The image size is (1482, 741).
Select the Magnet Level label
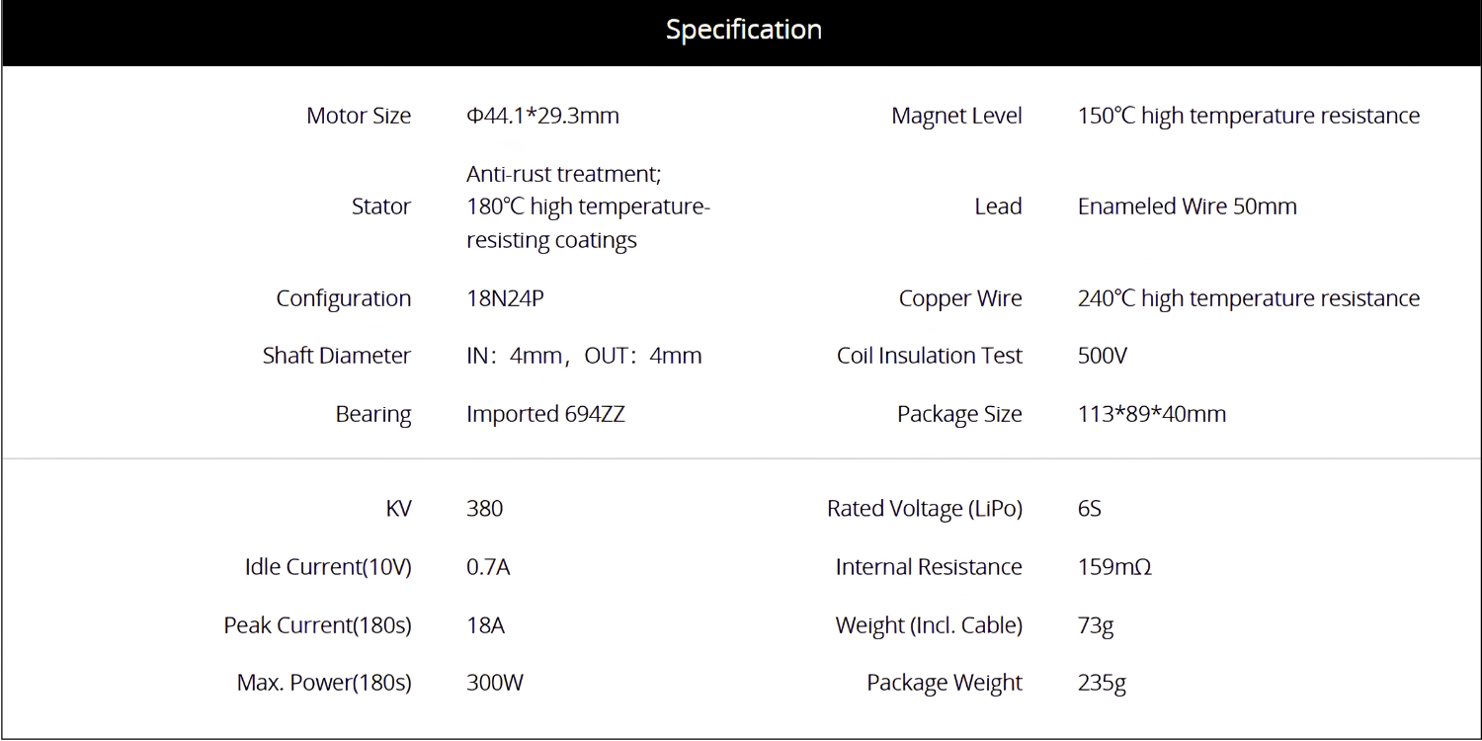click(x=956, y=116)
